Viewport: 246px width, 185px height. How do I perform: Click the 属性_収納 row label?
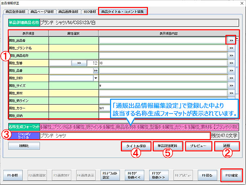click(29, 116)
